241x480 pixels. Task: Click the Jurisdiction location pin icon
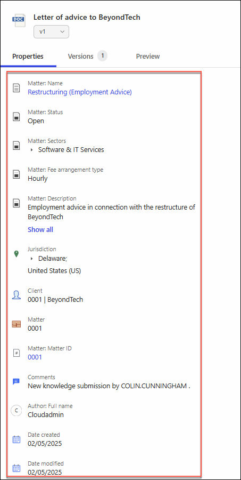coord(16,254)
